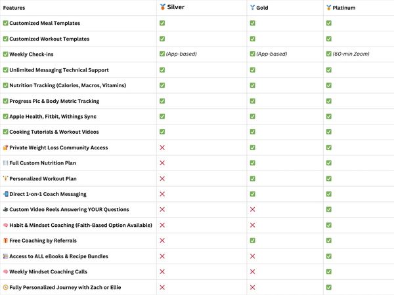The image size is (394, 295).
Task: Click the Habit & Mindset Coaching feature label
Action: coord(81,226)
